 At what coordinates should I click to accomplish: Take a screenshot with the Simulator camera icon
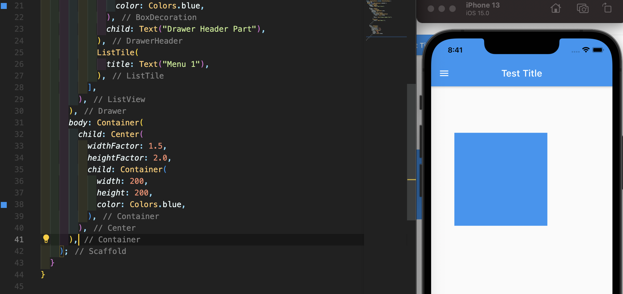click(582, 8)
